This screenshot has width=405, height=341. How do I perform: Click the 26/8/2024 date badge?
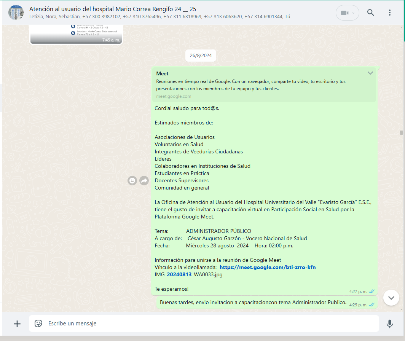(201, 56)
